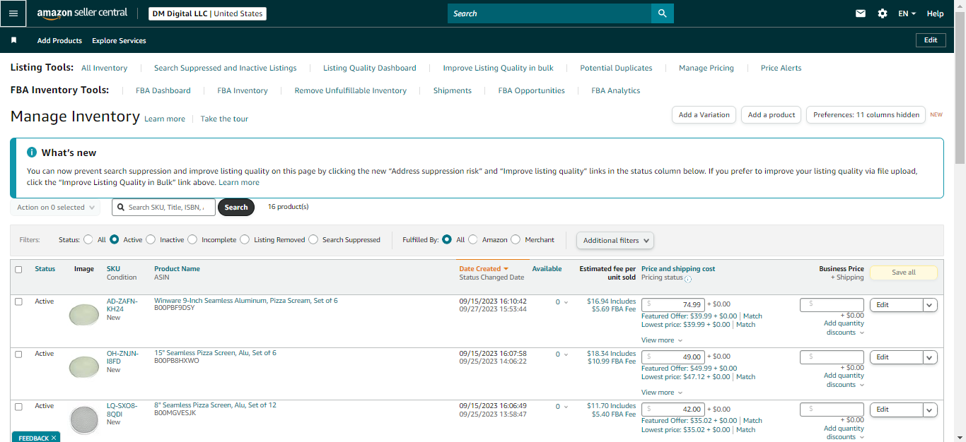Expand the Additional filters dropdown
Viewport: 966px width, 442px height.
[x=615, y=240]
